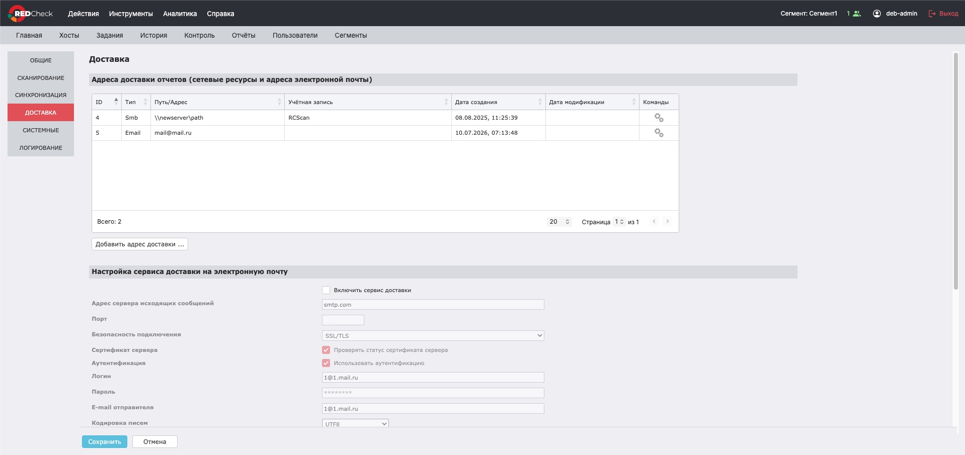
Task: Open the Действия menu
Action: (x=84, y=14)
